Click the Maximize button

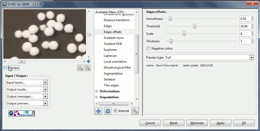tap(197, 123)
